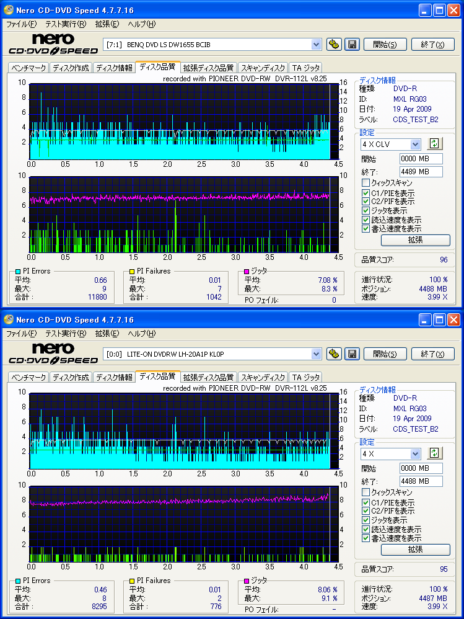Toggle 読込速度を表示 checkbox in the BENQ window
This screenshot has width=464, height=619.
click(366, 220)
